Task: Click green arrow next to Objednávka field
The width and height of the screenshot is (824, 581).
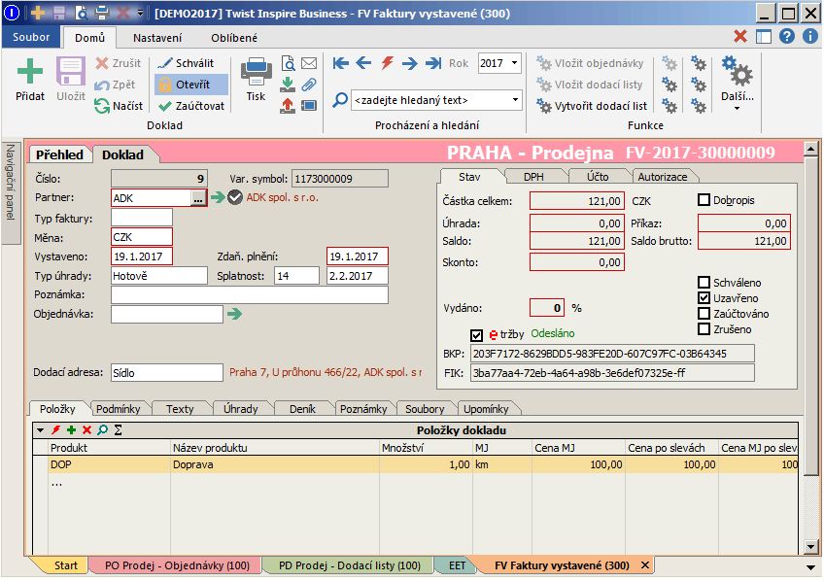Action: [234, 314]
